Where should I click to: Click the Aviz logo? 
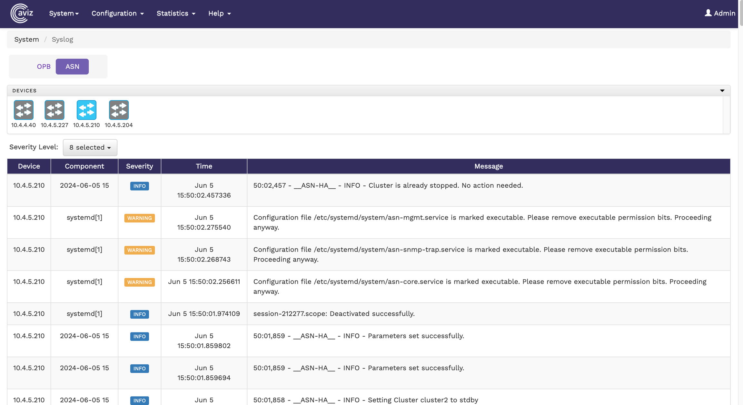coord(22,13)
